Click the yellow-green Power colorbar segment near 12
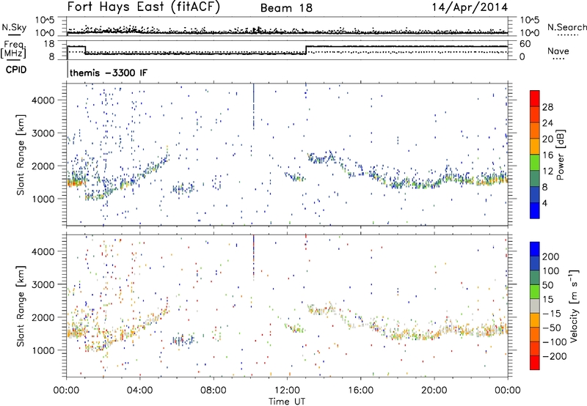The width and height of the screenshot is (587, 406). coord(535,162)
